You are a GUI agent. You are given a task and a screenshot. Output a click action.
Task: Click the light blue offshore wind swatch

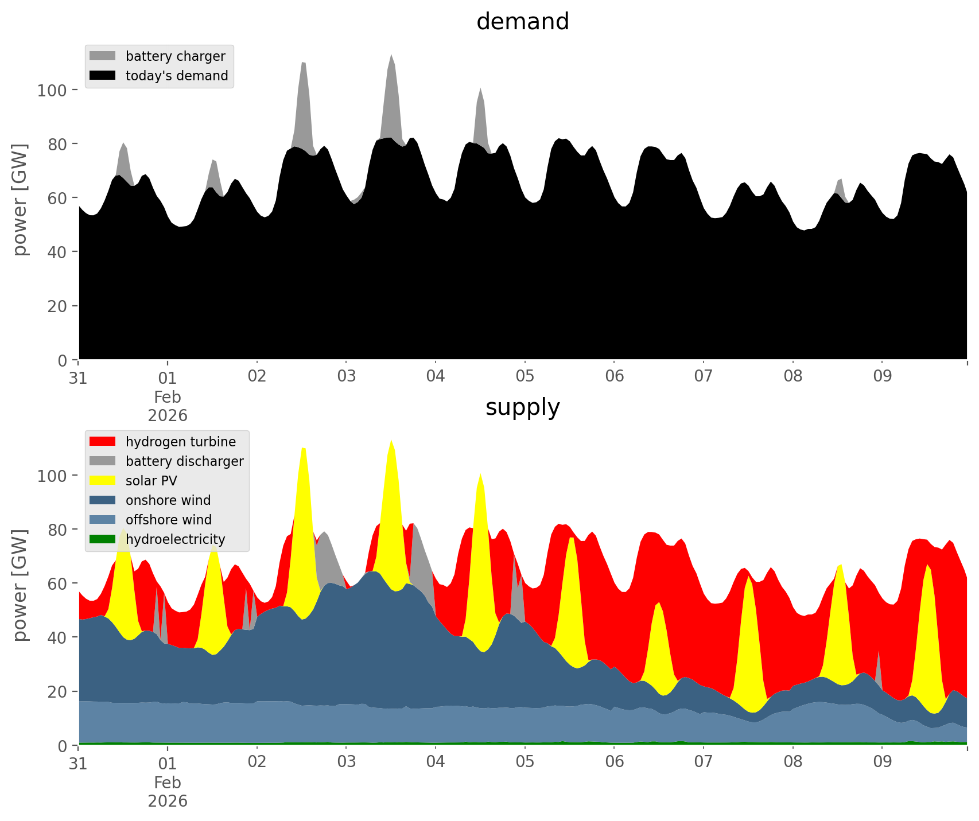click(103, 519)
